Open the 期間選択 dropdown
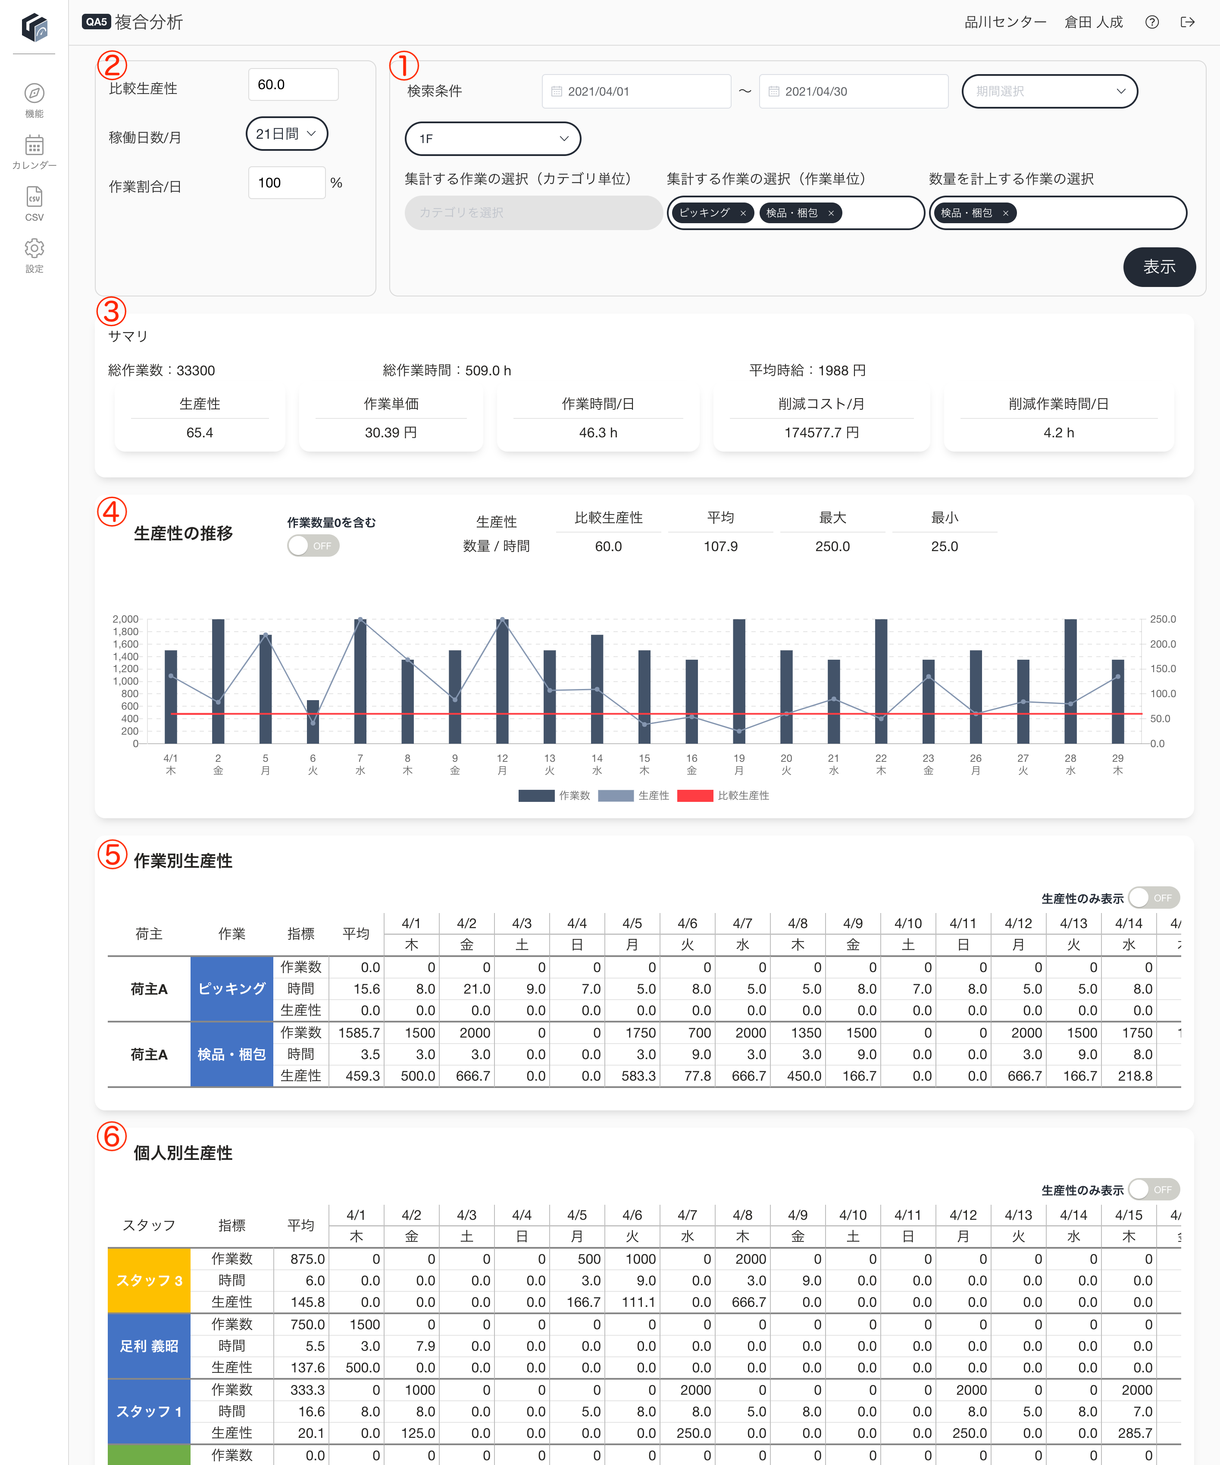 tap(1050, 91)
